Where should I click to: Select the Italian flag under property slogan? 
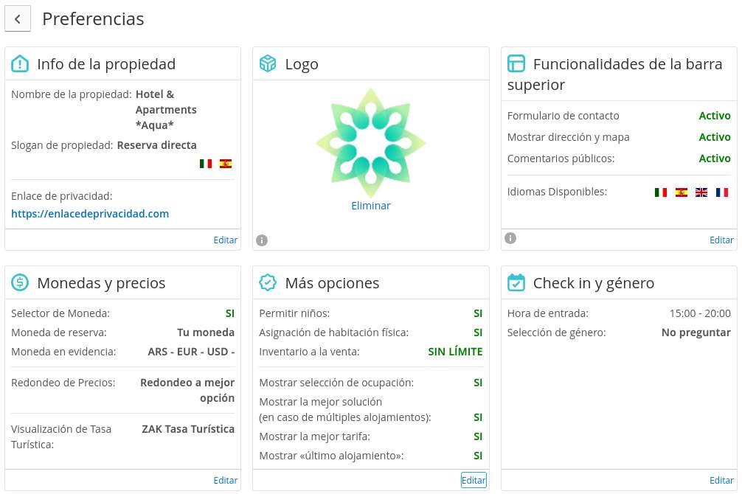coord(206,164)
